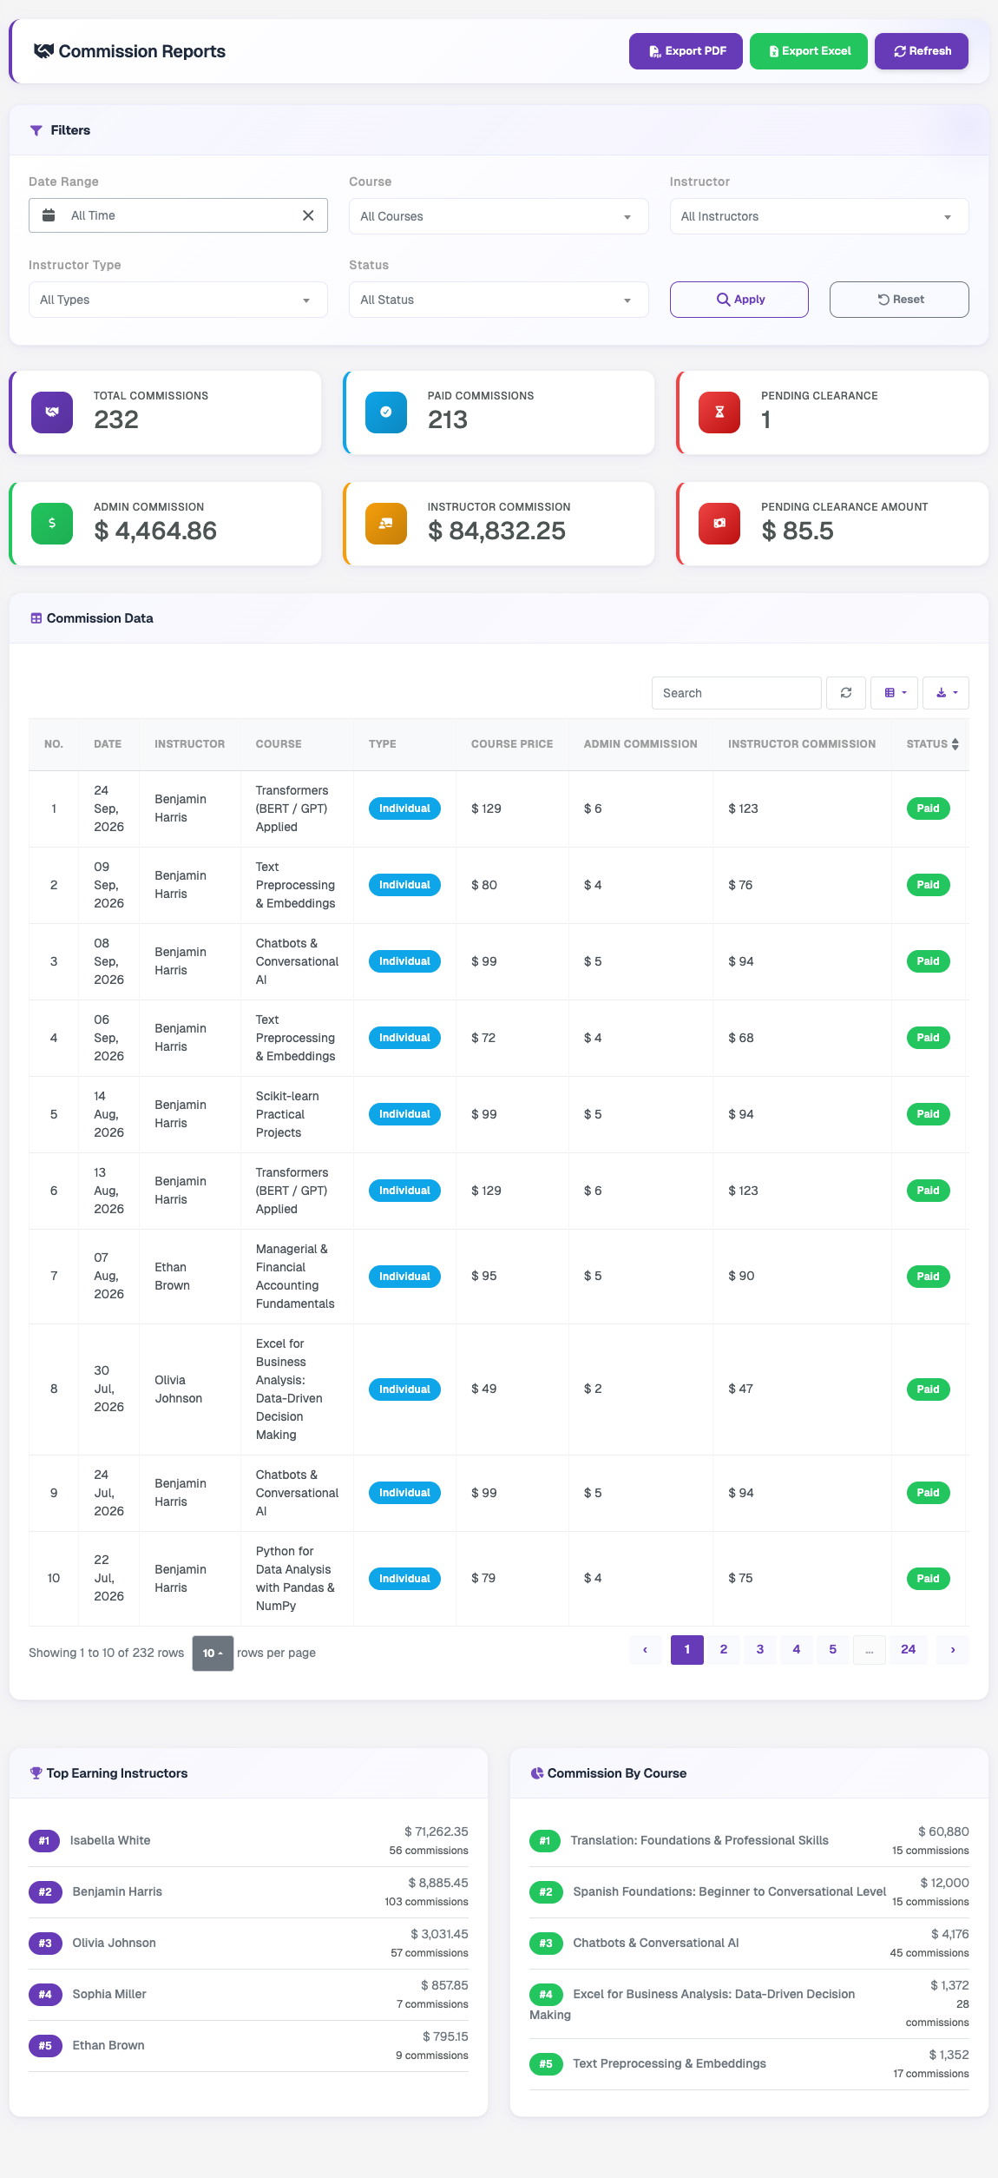Click the Commission Data table icon
Image resolution: width=998 pixels, height=2178 pixels.
pyautogui.click(x=36, y=618)
